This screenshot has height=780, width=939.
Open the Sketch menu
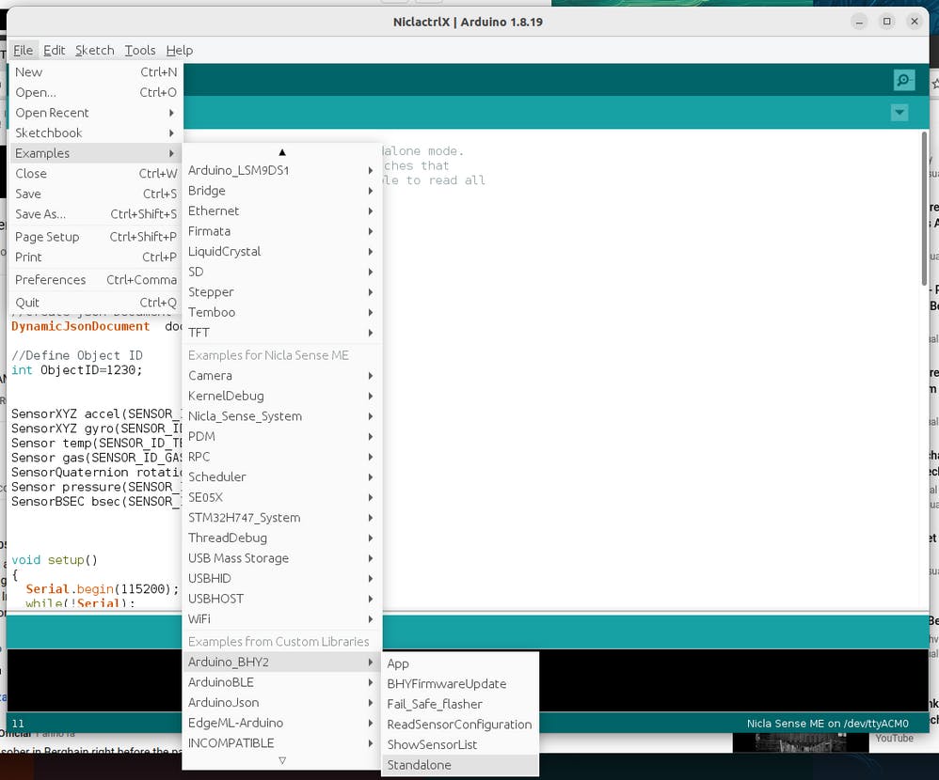(x=95, y=50)
